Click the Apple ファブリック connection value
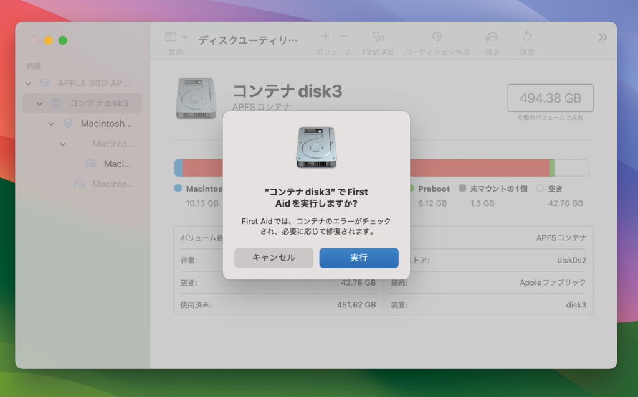The image size is (638, 397). click(553, 283)
